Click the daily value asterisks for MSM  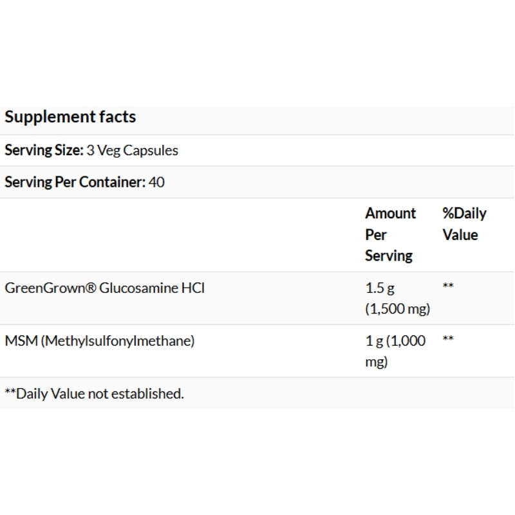(x=448, y=337)
